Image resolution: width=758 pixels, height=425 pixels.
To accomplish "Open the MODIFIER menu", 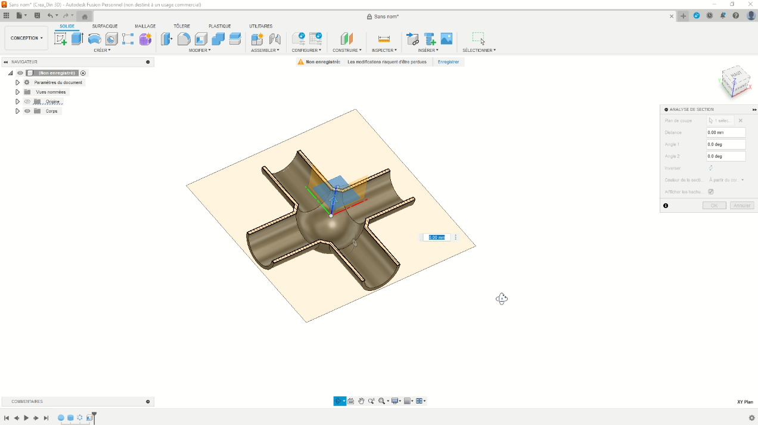I will click(200, 50).
